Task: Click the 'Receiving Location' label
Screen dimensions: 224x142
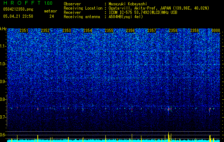Action: coord(83,8)
